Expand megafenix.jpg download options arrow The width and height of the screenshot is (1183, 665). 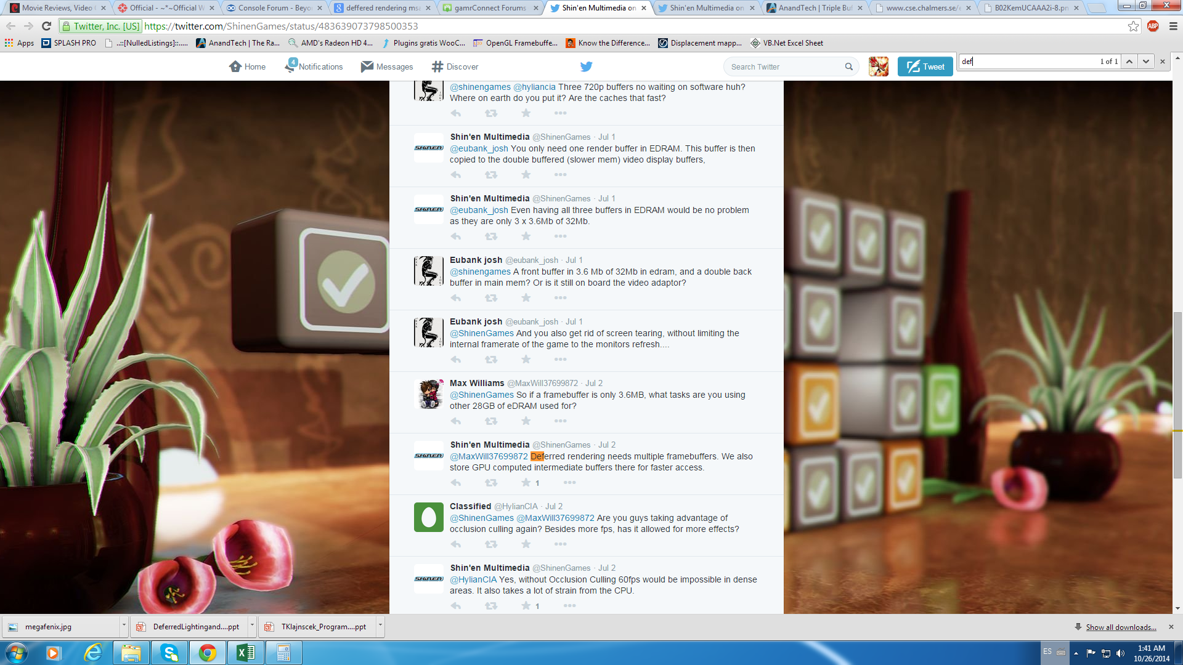(x=124, y=626)
